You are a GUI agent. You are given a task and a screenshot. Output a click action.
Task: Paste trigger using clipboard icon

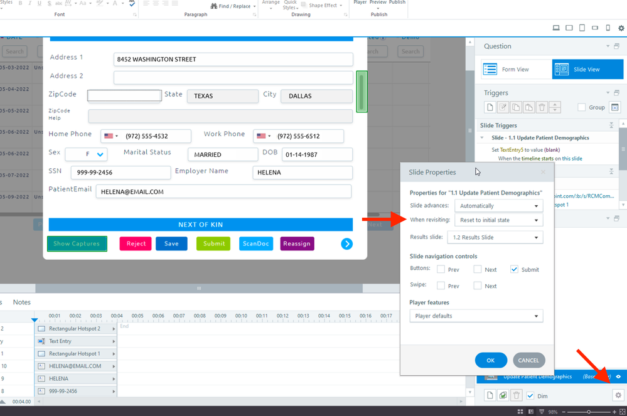528,107
